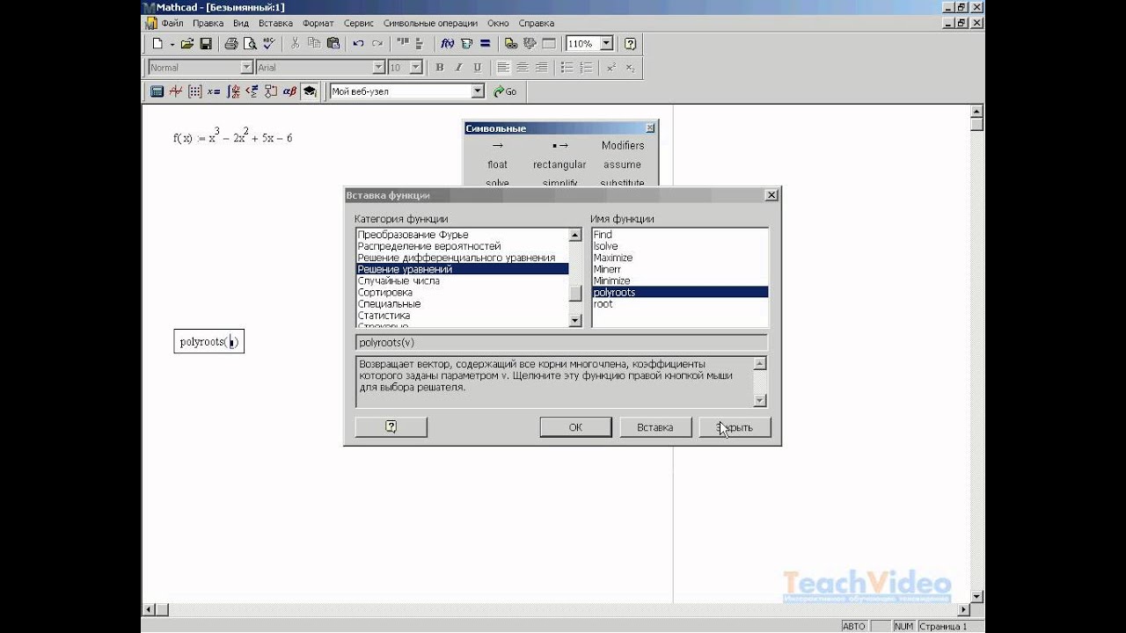Toggle bulleted list formatting
The height and width of the screenshot is (633, 1126).
coord(567,67)
